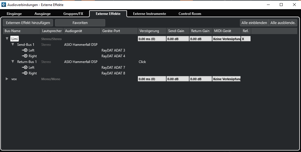301x152 pixels.
Task: Collapse the Return-Bus 1 tree node
Action: point(13,62)
